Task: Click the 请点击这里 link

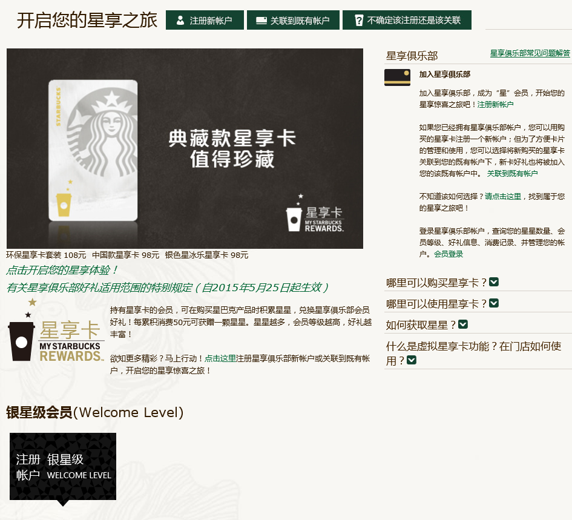Action: (x=502, y=197)
